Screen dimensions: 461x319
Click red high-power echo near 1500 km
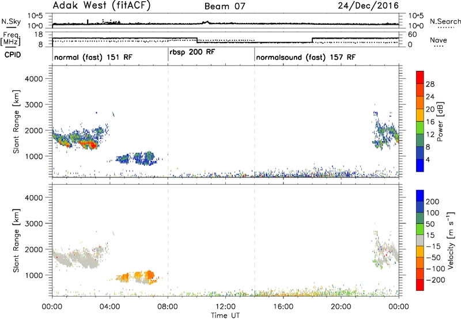[x=88, y=144]
